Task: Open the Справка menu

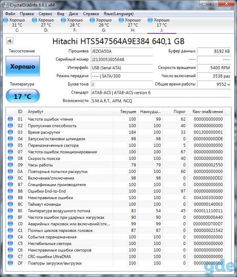Action: click(91, 14)
